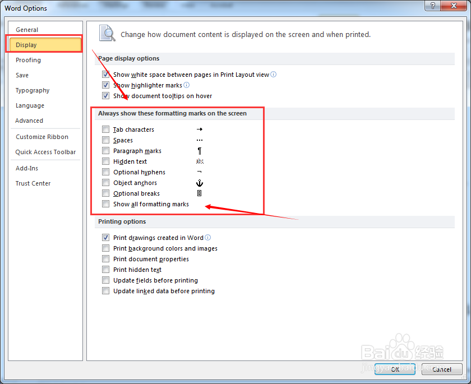Click info icon next to highlighter marks

click(187, 85)
